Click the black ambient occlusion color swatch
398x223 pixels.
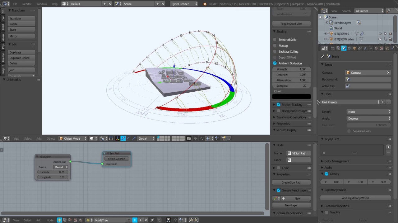291,97
